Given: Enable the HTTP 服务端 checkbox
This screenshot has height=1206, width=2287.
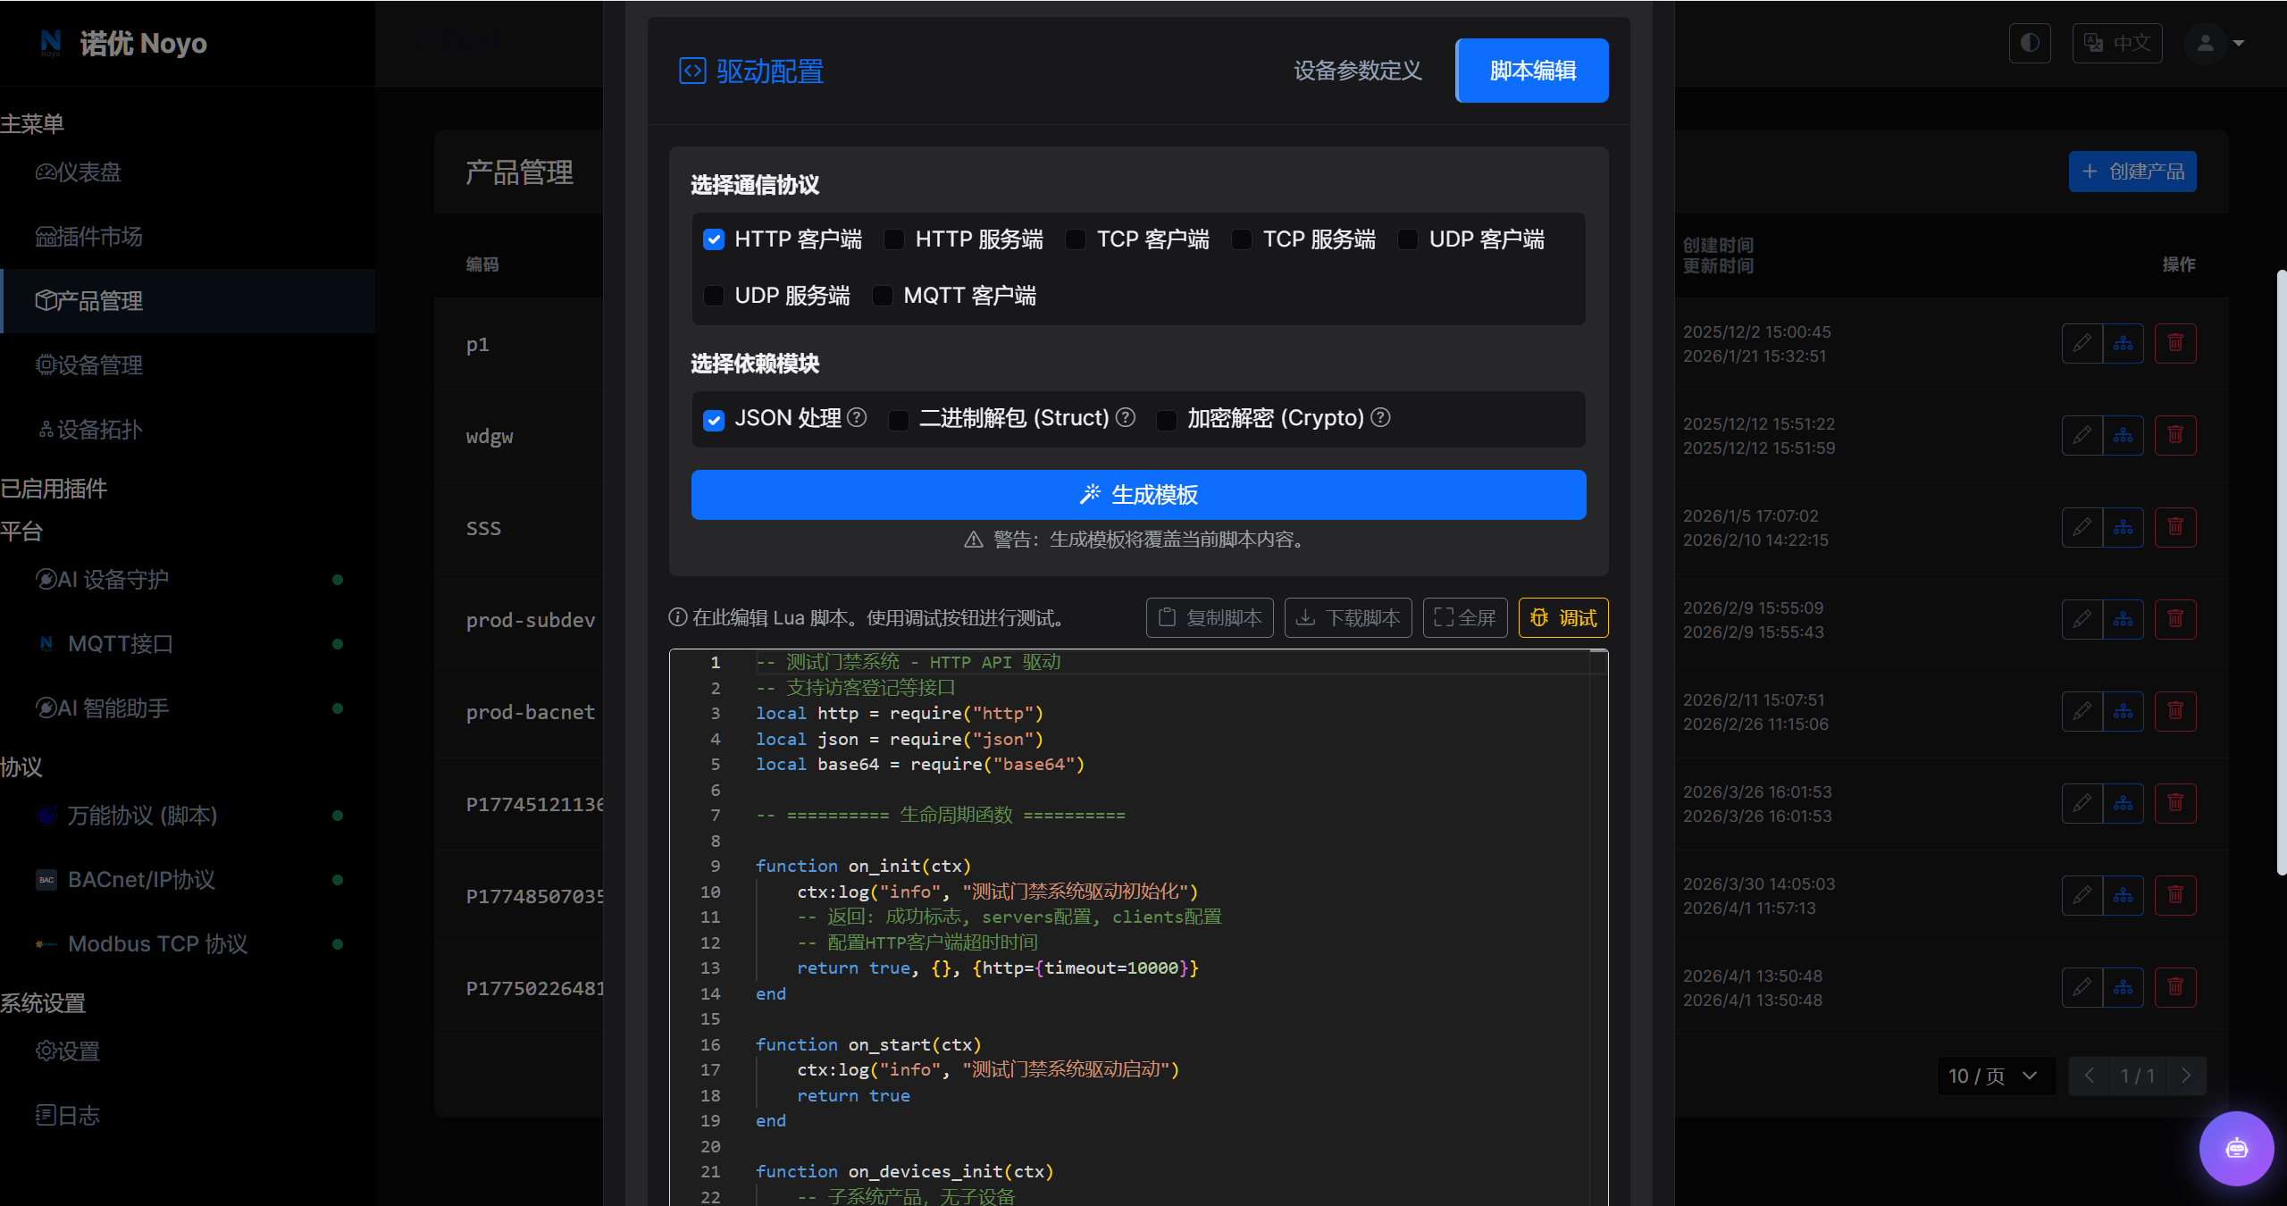Looking at the screenshot, I should [x=893, y=239].
